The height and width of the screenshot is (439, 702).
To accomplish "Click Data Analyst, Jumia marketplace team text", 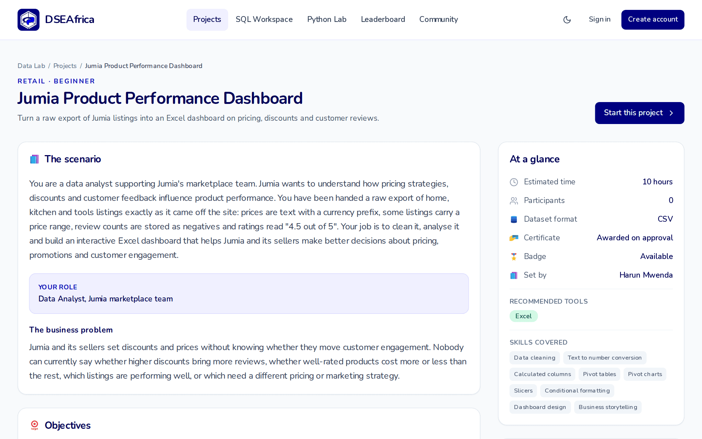I will point(106,299).
